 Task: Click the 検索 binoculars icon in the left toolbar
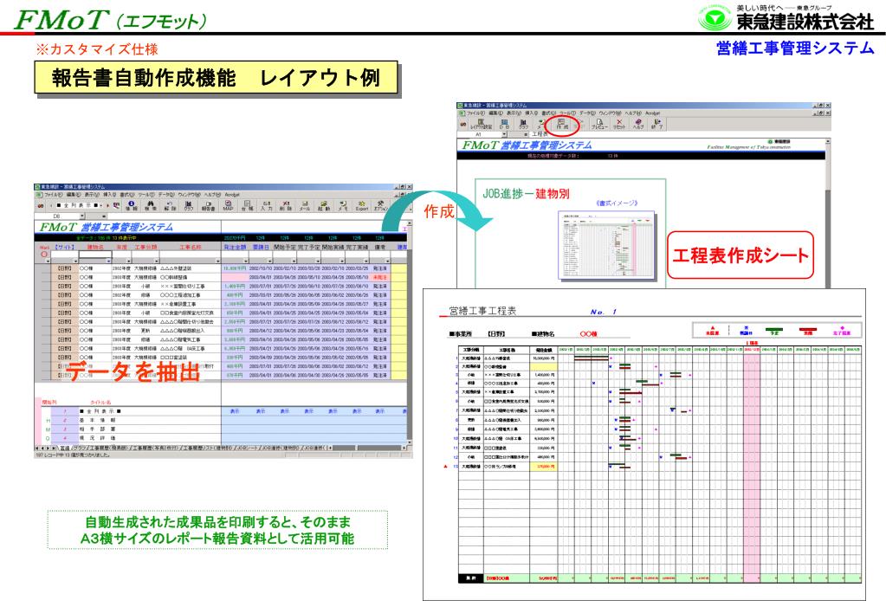[151, 206]
